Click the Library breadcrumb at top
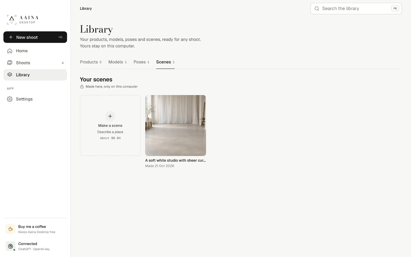The width and height of the screenshot is (411, 257). click(x=86, y=8)
